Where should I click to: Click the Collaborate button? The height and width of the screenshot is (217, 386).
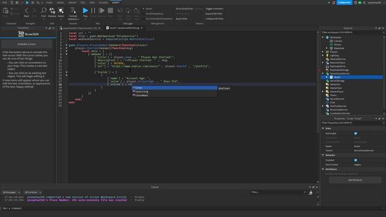point(344,2)
